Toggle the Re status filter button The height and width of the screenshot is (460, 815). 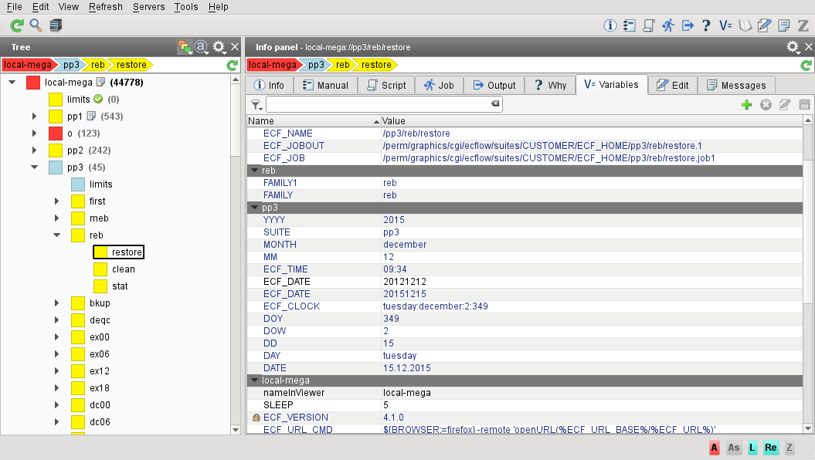point(771,448)
